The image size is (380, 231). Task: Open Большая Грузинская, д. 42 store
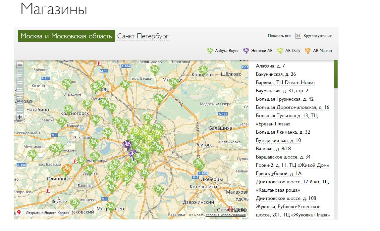pos(285,99)
